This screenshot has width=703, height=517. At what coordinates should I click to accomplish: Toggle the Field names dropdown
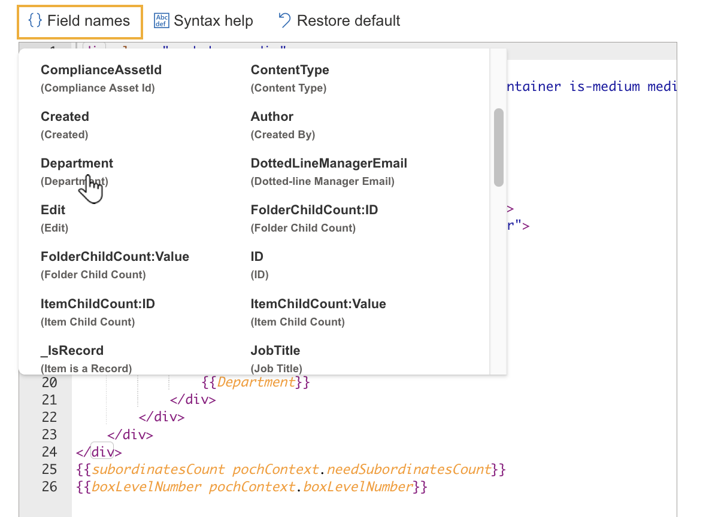tap(80, 22)
